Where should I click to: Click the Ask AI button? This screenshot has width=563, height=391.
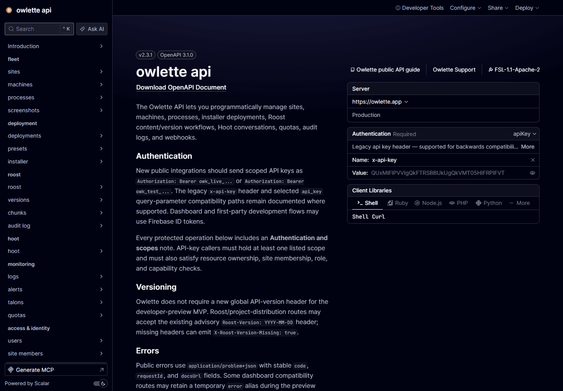(x=92, y=29)
